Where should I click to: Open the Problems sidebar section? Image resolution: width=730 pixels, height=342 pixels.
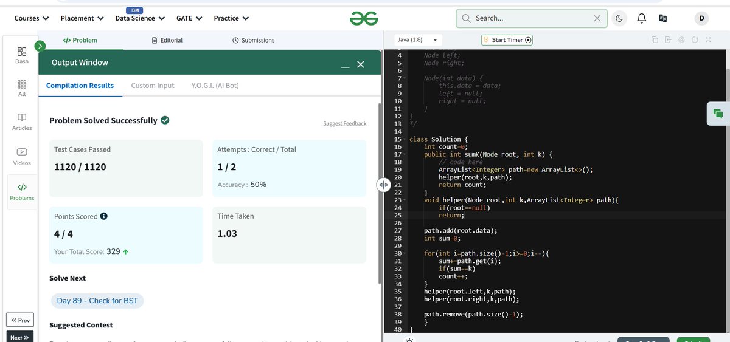click(22, 192)
